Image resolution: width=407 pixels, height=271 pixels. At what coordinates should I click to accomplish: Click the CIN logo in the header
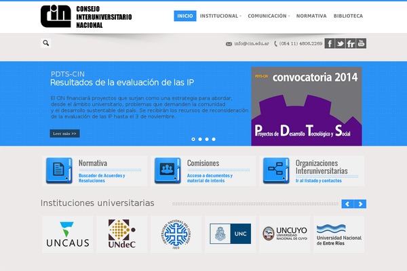pyautogui.click(x=56, y=16)
